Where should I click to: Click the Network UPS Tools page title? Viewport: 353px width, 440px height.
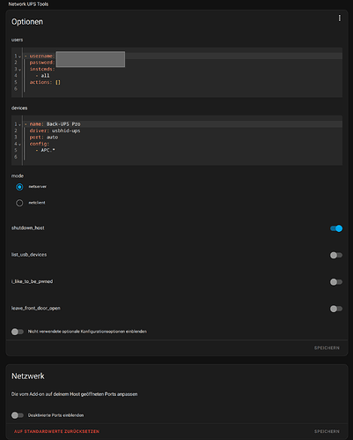tap(28, 4)
